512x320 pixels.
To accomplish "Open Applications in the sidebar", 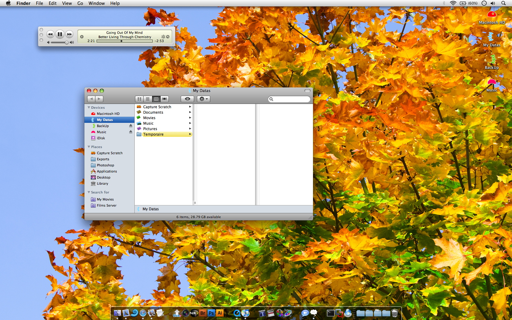I will coord(109,171).
